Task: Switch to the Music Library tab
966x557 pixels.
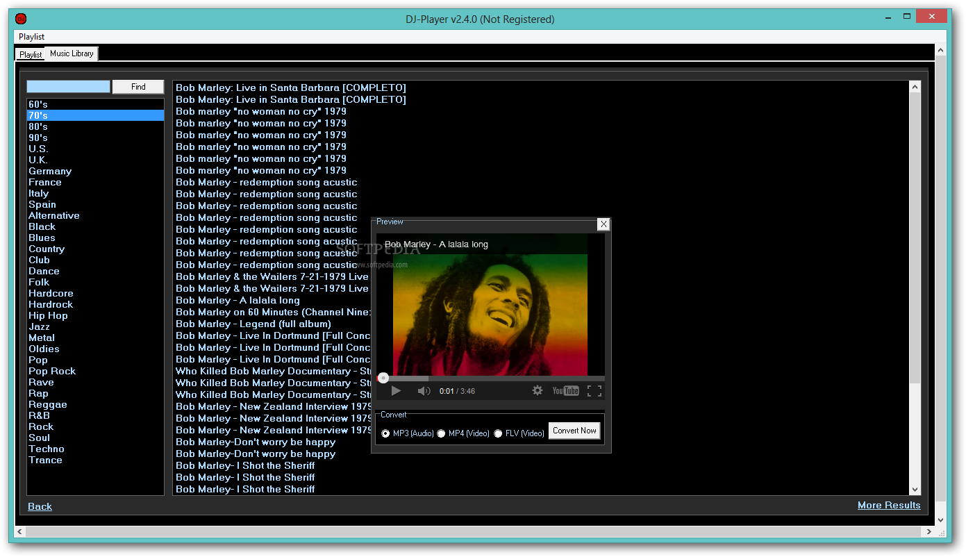Action: tap(72, 53)
